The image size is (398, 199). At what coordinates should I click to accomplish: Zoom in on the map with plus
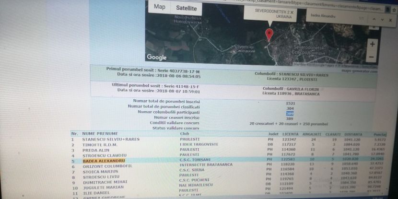coord(372,44)
